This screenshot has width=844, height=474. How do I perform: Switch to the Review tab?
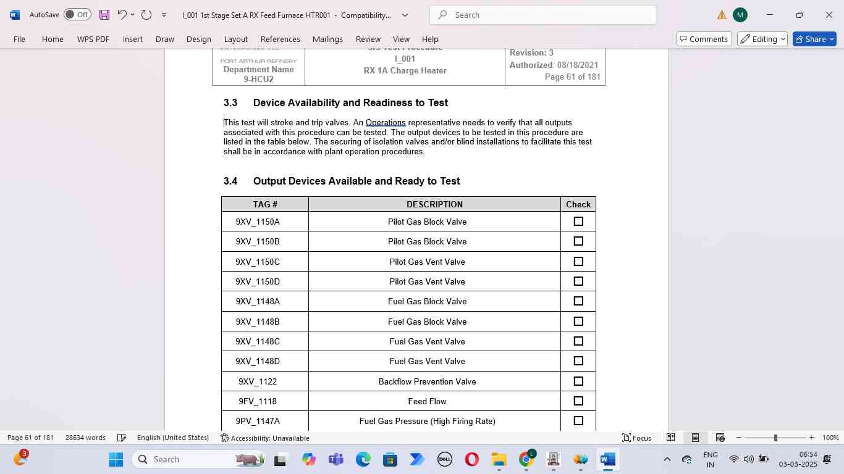click(x=368, y=39)
